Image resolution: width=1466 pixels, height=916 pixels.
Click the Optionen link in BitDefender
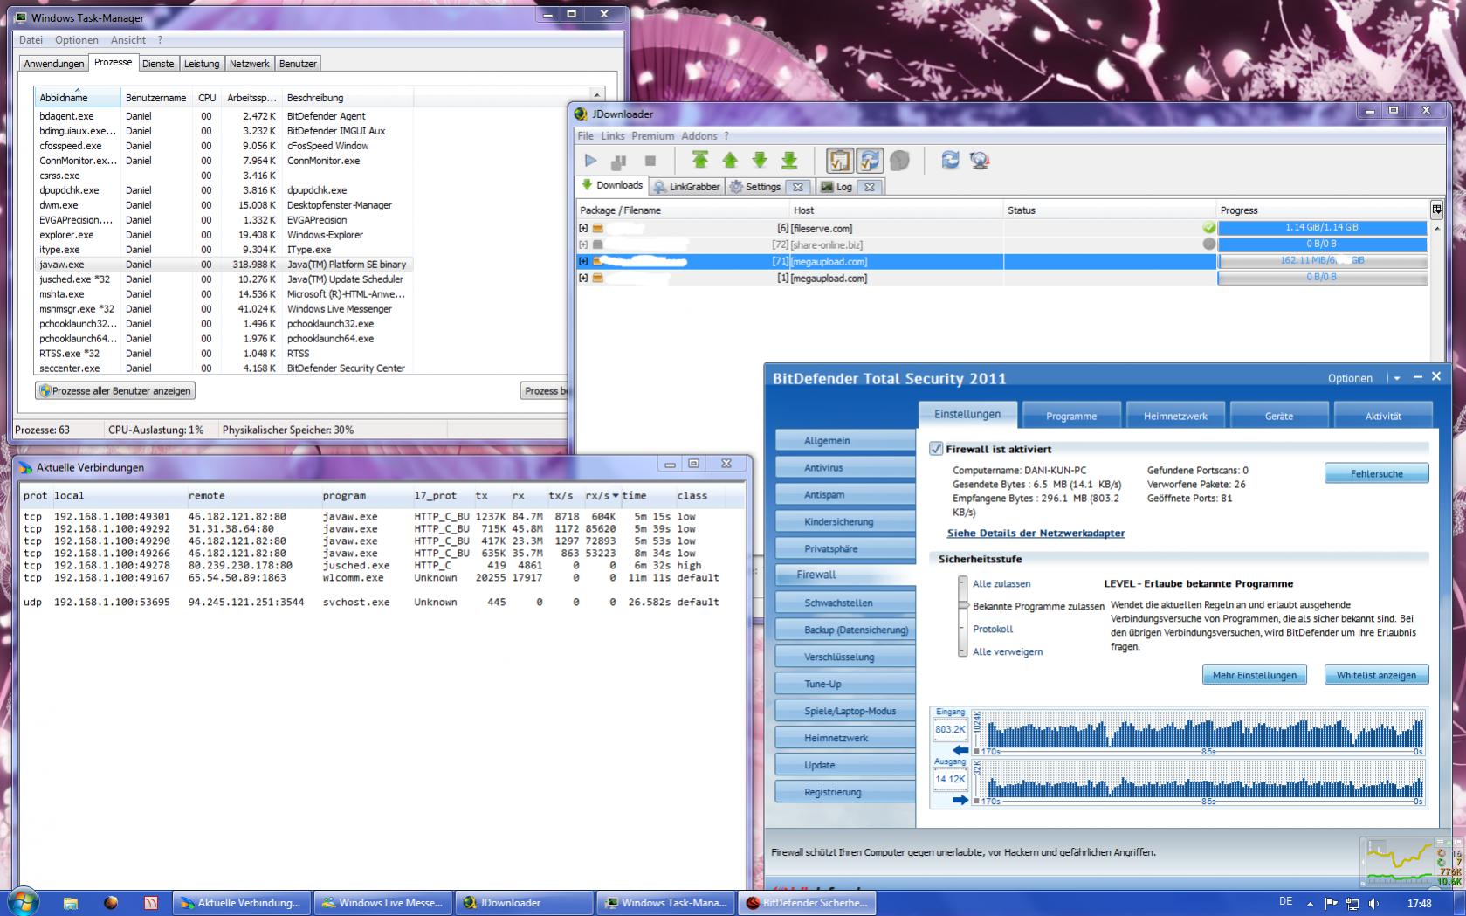click(1350, 378)
